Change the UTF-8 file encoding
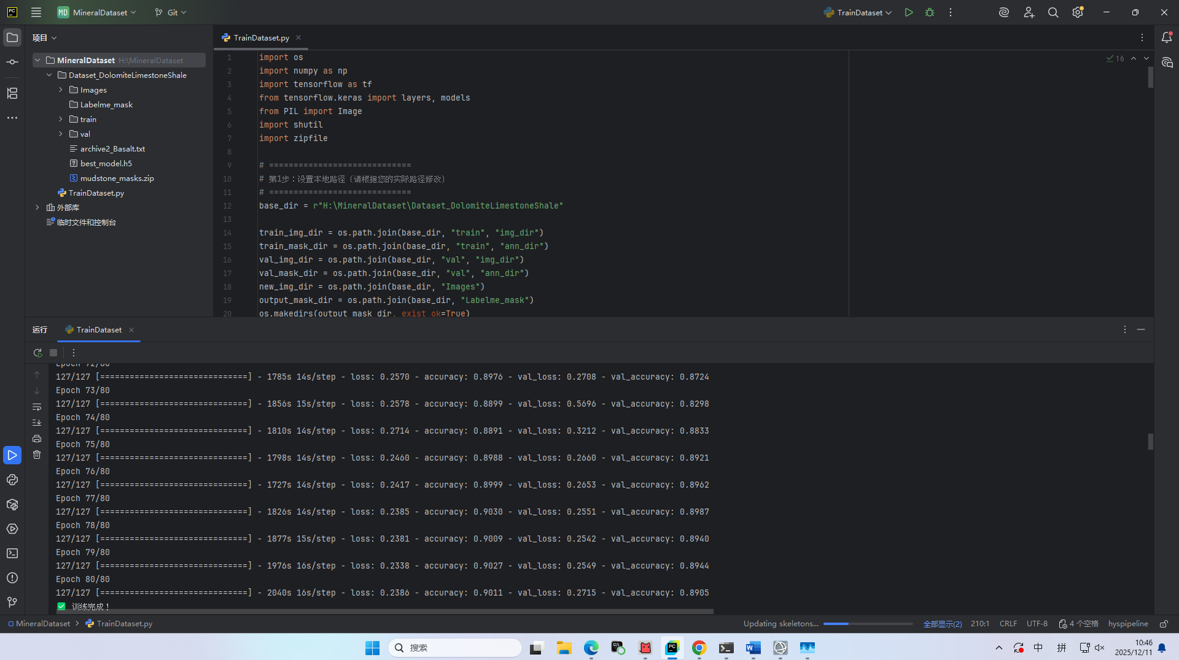Screen dimensions: 1179x660 pos(1037,624)
